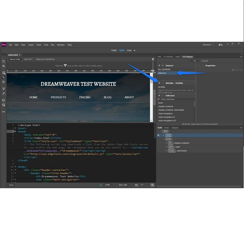Viewport: 244px width, 244px height.
Task: Click the live preview vertical scrollbar down arrow
Action: tap(151, 120)
